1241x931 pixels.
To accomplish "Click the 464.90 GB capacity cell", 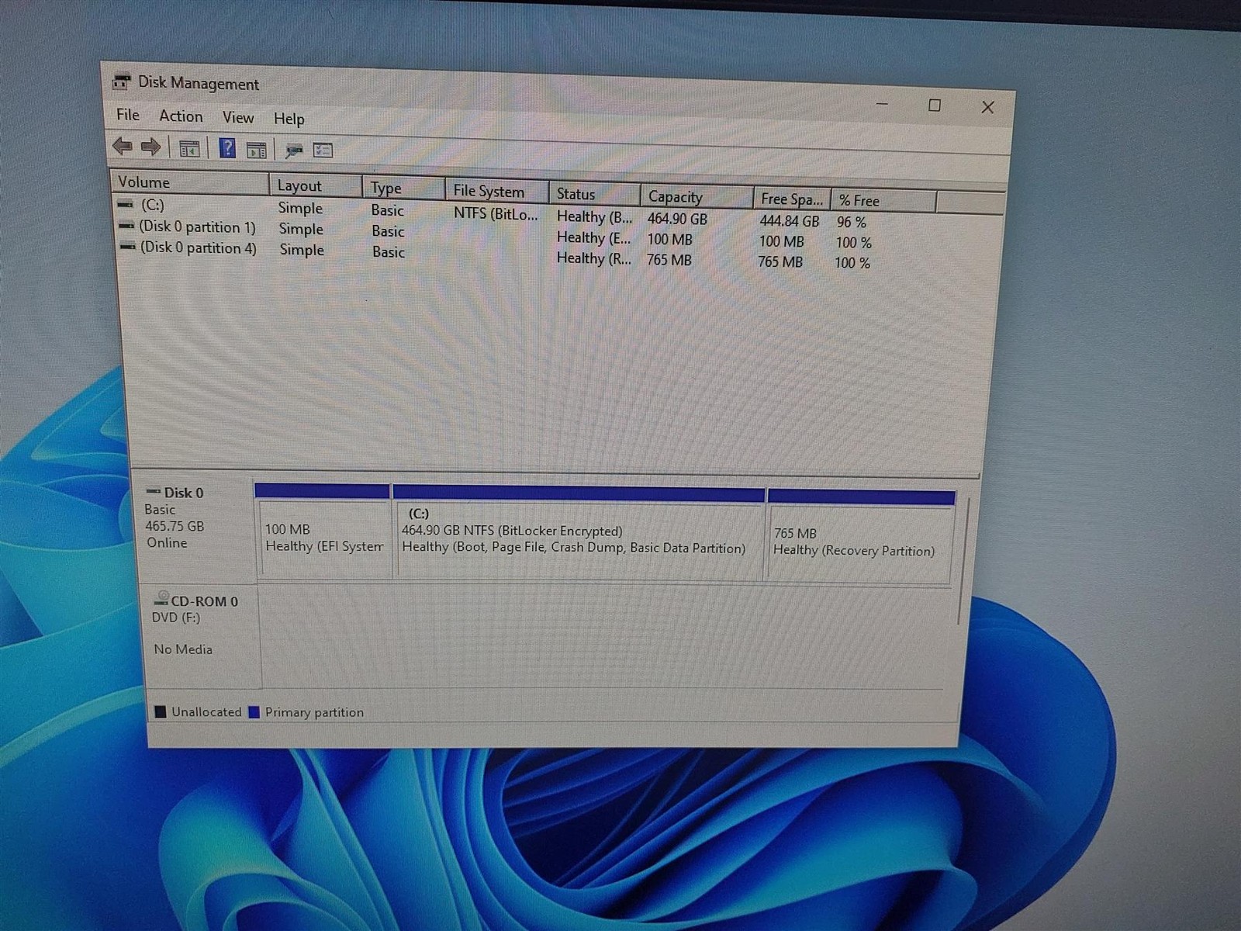I will coord(677,219).
